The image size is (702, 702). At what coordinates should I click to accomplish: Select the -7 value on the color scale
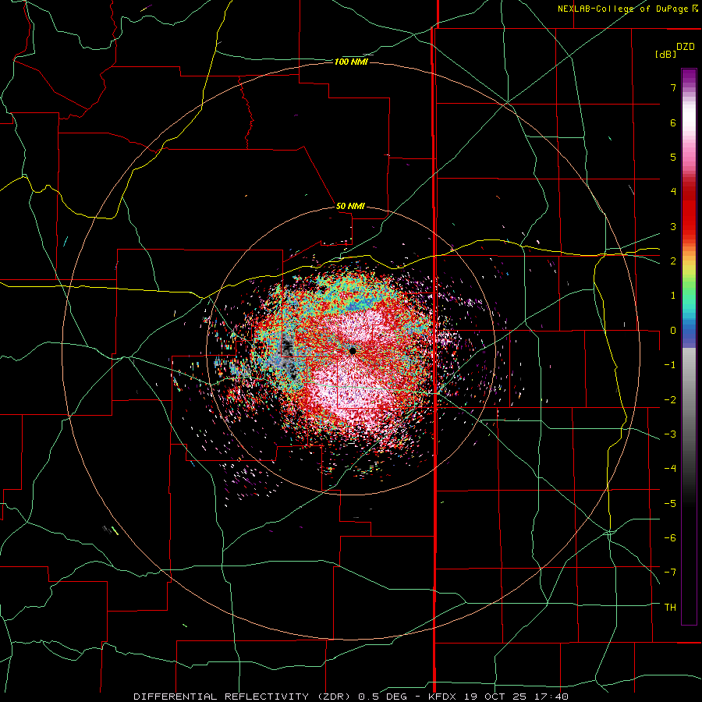(670, 573)
